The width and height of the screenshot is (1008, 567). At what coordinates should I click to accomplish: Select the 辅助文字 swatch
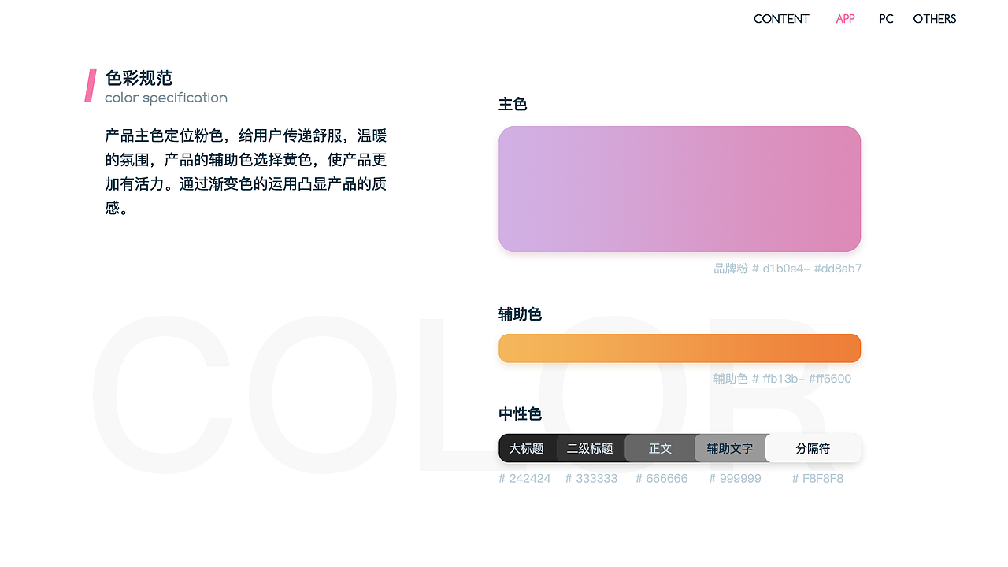click(730, 448)
